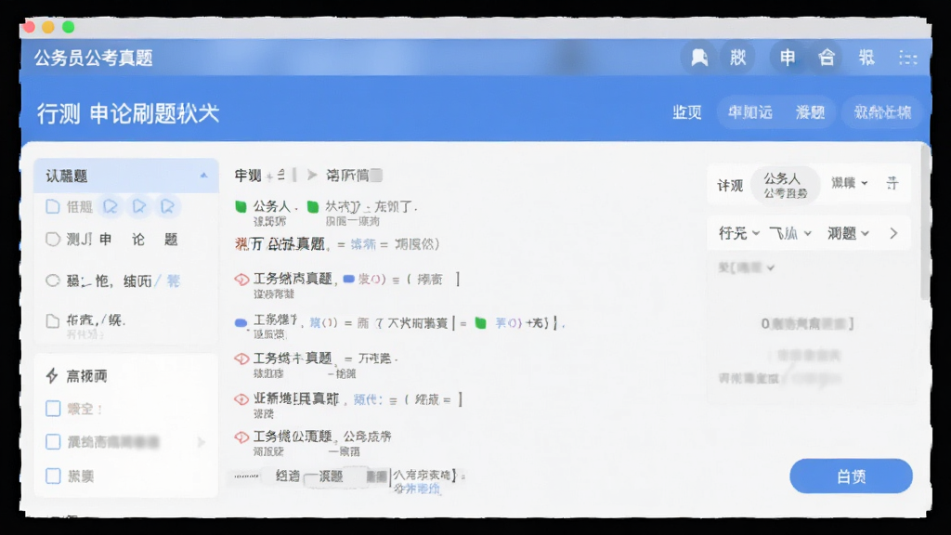Image resolution: width=951 pixels, height=535 pixels.
Task: Click the 公务员公考真题 title text
Action: (x=94, y=59)
